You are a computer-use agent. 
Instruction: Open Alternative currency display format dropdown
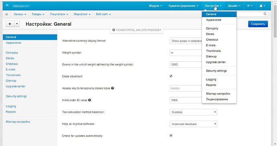(x=185, y=41)
